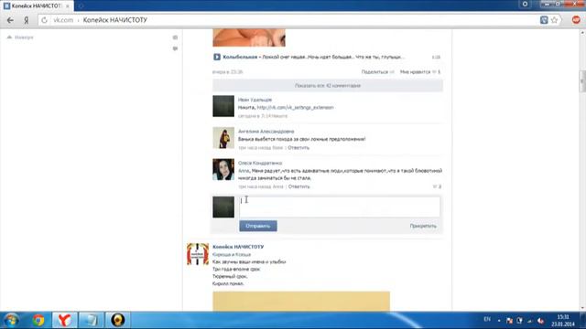Reply to Олеся Кондратенко's comment
This screenshot has height=329, width=586.
[299, 186]
